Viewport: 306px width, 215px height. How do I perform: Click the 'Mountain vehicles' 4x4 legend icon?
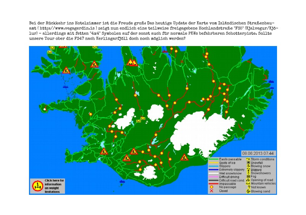click(x=248, y=183)
